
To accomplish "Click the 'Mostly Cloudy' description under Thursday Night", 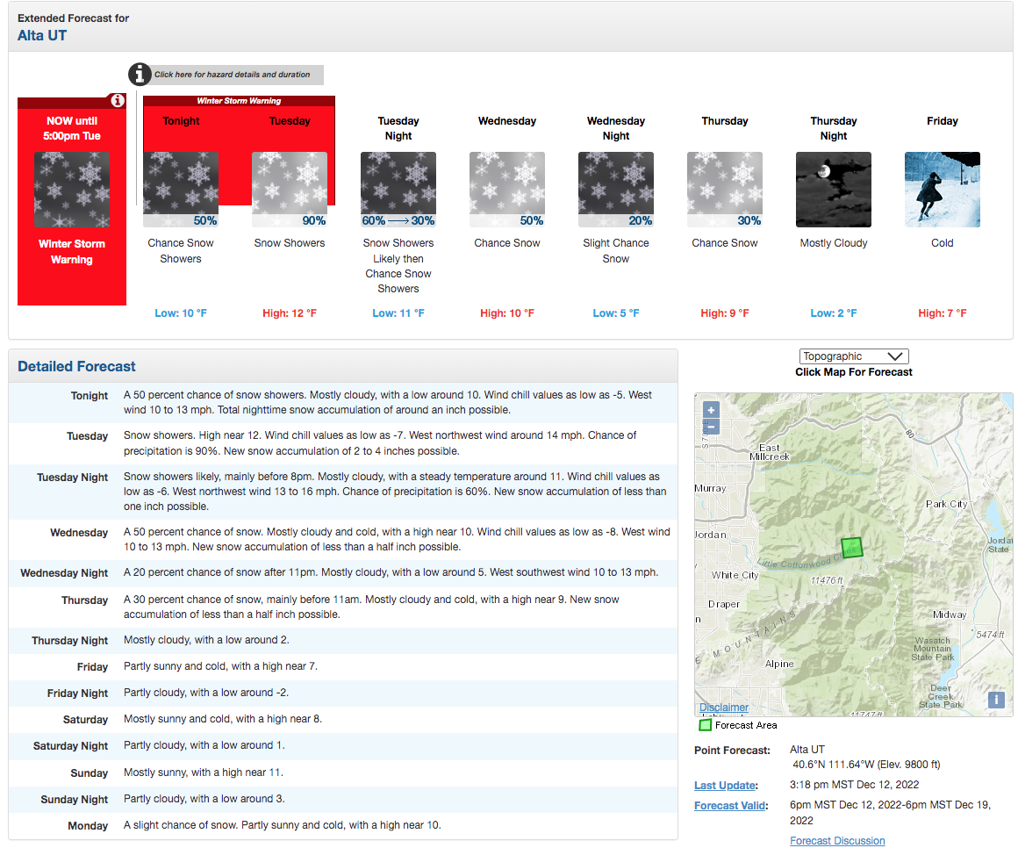I will tap(834, 243).
